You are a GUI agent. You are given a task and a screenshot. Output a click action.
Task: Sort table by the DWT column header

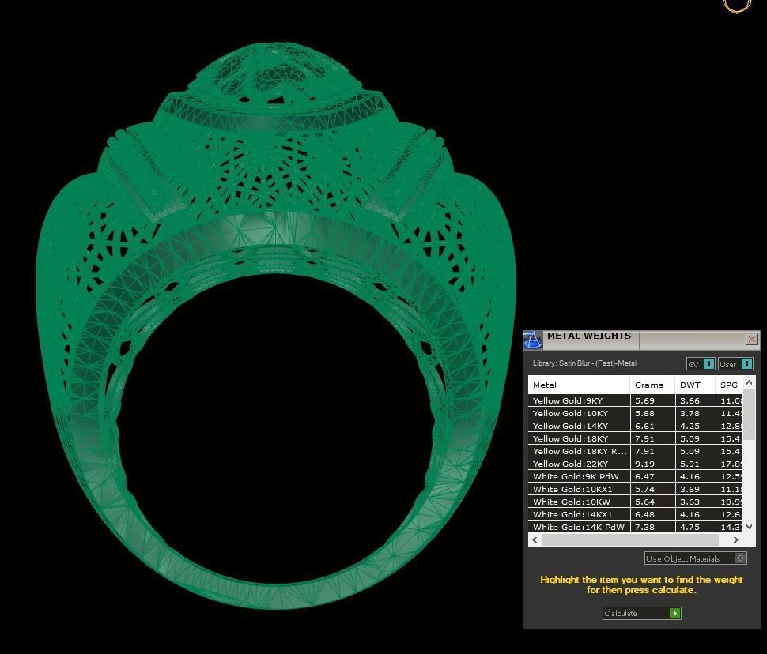694,385
